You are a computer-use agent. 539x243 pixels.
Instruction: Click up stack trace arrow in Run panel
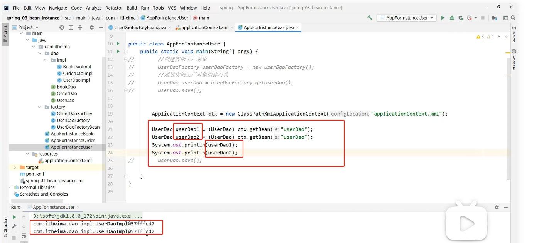[24, 217]
